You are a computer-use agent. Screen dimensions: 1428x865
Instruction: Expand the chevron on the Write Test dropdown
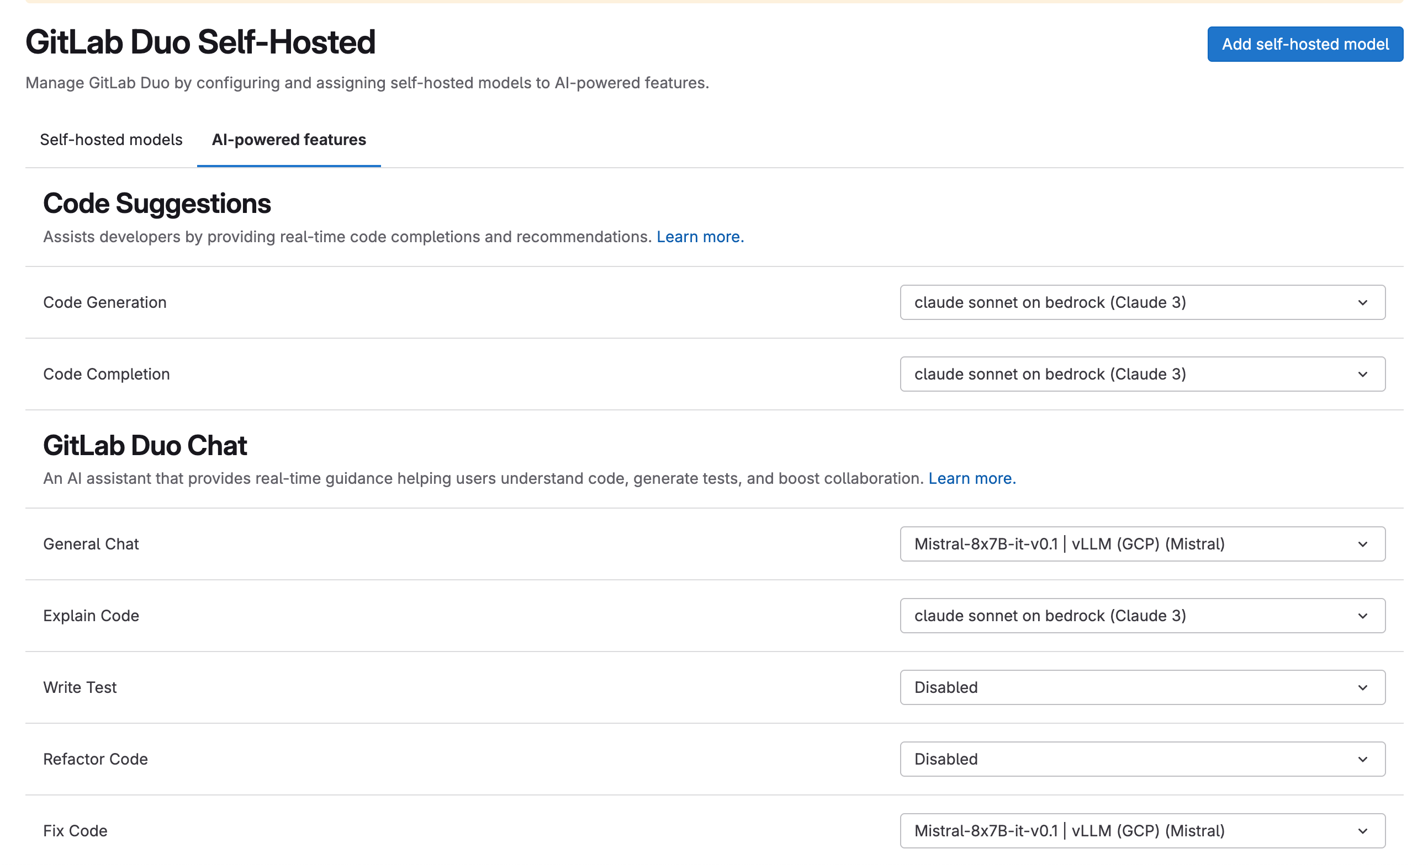[1363, 687]
